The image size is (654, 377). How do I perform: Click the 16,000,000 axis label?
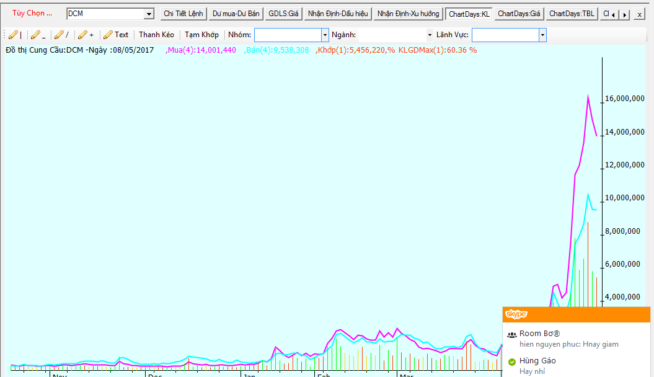point(624,99)
